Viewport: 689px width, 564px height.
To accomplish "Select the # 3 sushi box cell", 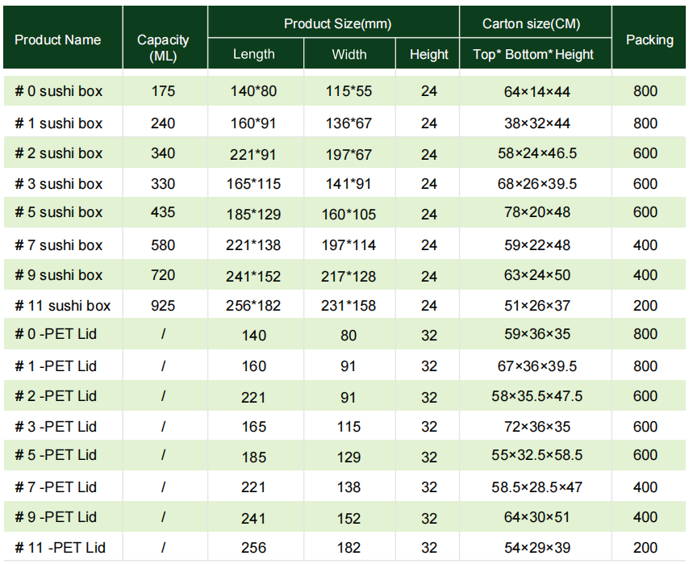I will [x=59, y=184].
